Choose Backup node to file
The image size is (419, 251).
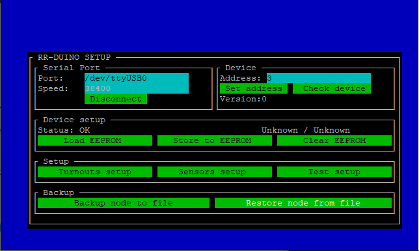pyautogui.click(x=124, y=203)
